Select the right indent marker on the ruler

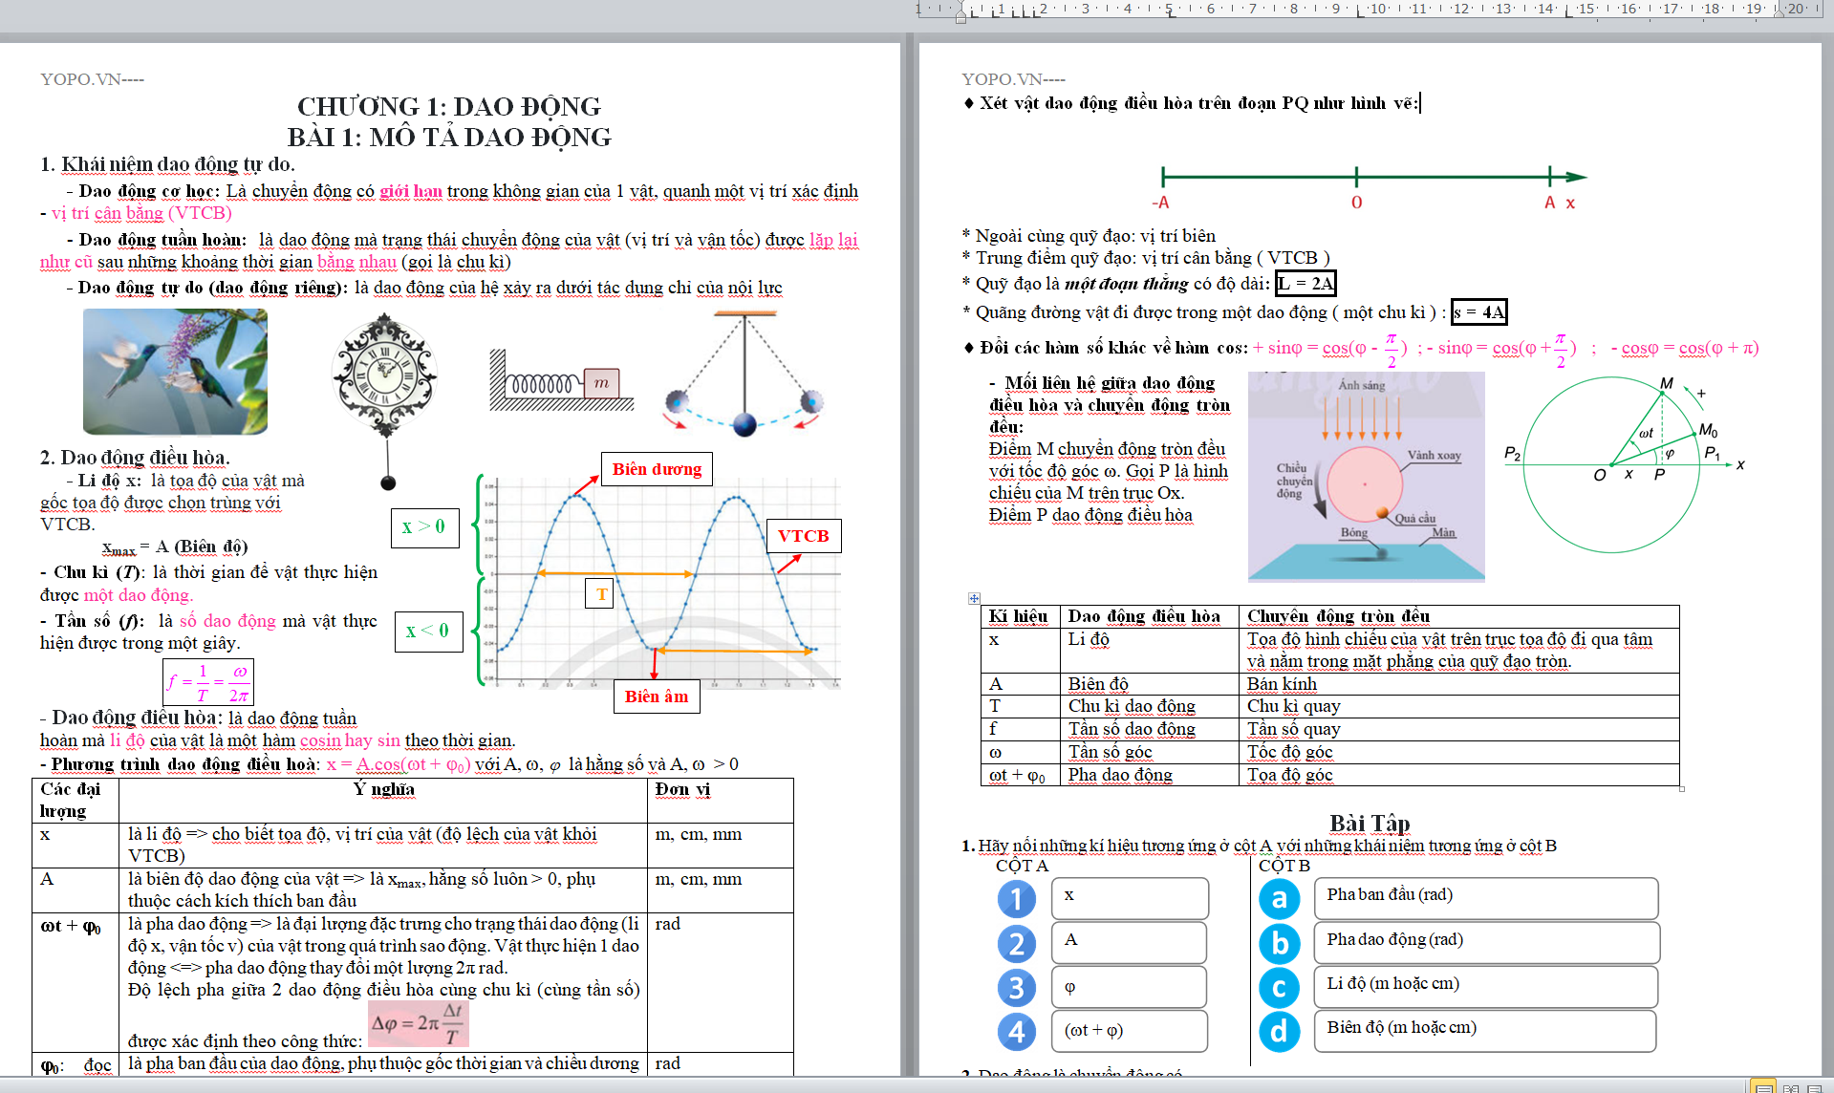1779,13
